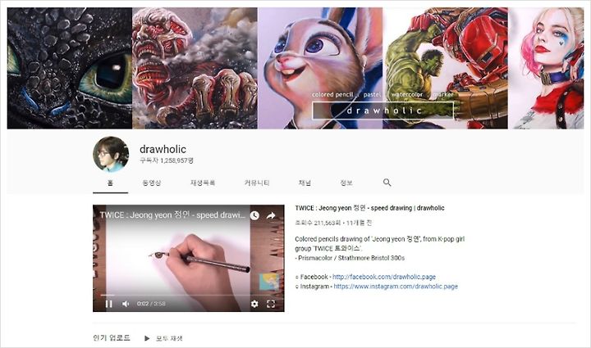Click the 모두 재생 play all link
This screenshot has height=348, width=591.
(169, 338)
